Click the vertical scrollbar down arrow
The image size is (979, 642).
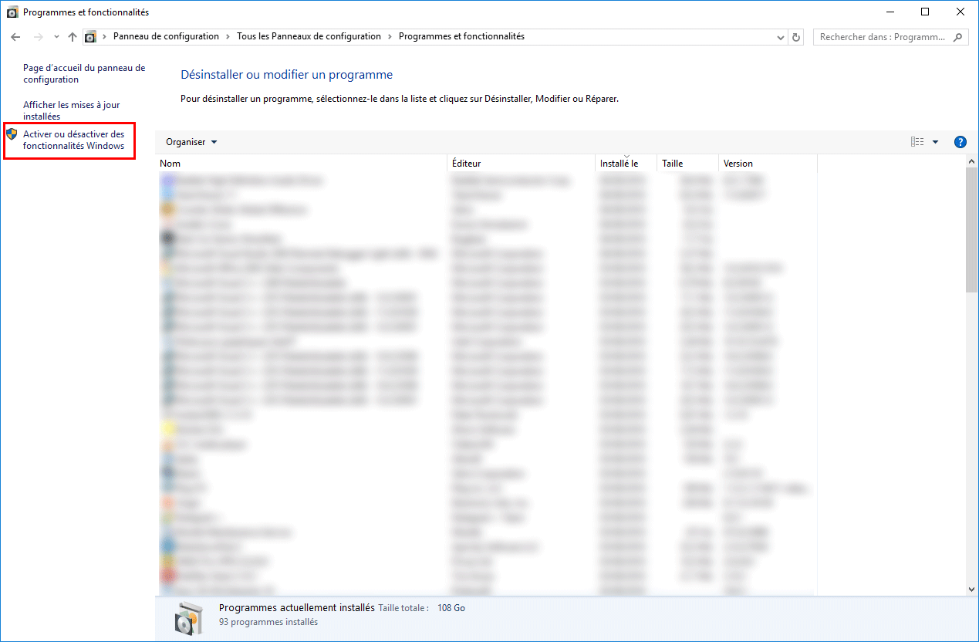971,590
